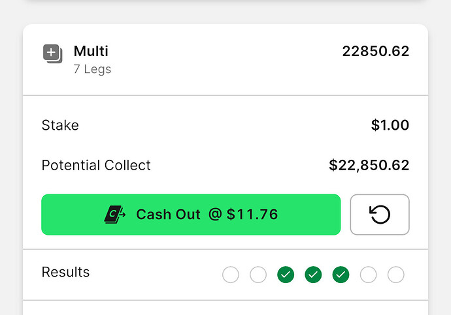
Task: Click the $22,850.62 potential collect amount
Action: (x=369, y=165)
